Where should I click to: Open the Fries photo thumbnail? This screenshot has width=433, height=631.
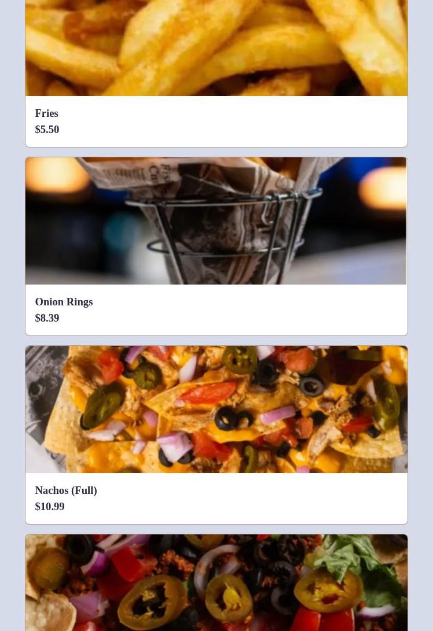coord(216,48)
